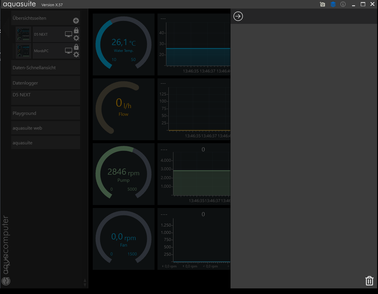Screen dimensions: 378x294
Task: Close the aquasuite window
Action: tap(372, 4)
